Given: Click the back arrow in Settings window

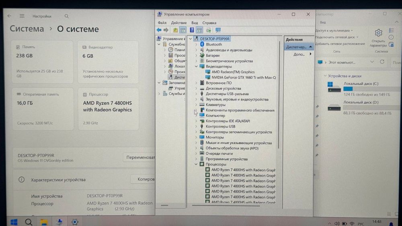Looking at the screenshot, I should [10, 16].
